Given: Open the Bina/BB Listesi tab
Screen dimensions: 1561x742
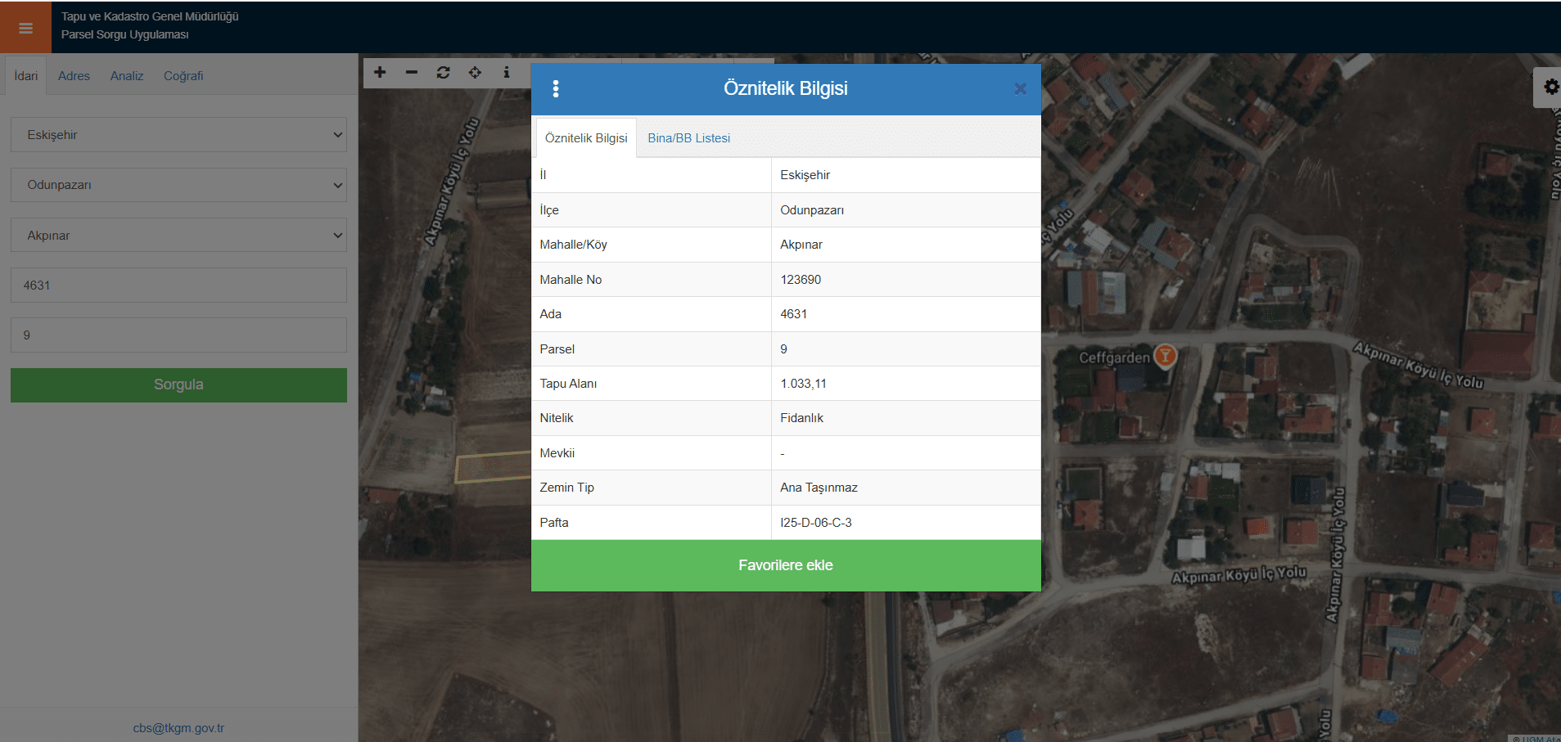Looking at the screenshot, I should [x=689, y=138].
